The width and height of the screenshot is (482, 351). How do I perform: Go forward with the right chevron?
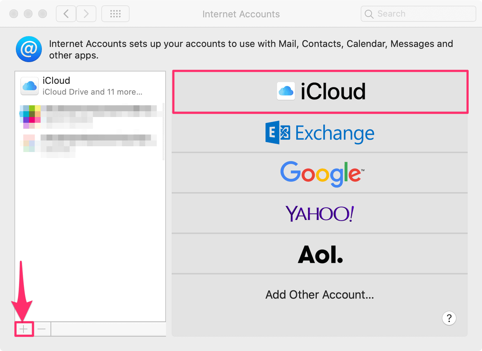point(86,14)
